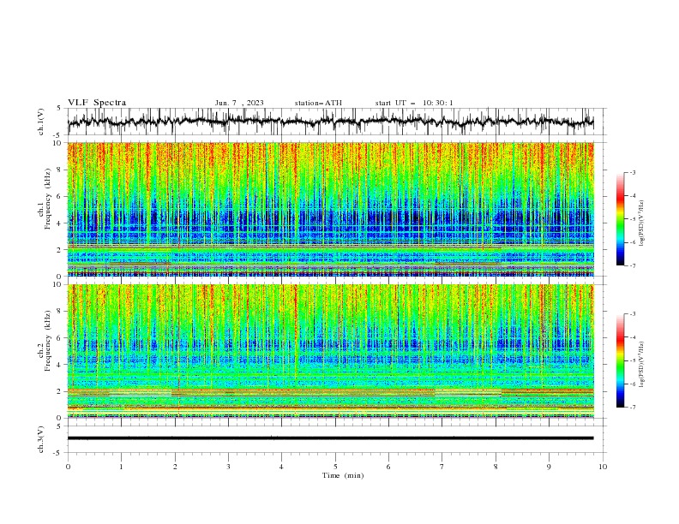Click the '-3' tick on lower color bar
679x524 pixels.
pyautogui.click(x=633, y=314)
